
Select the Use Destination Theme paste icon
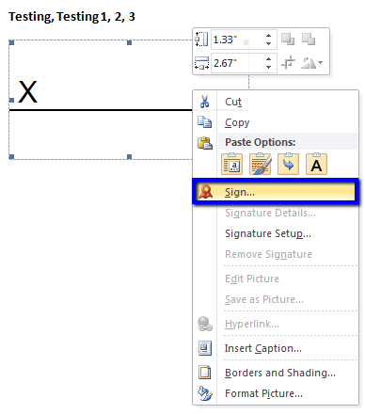pos(260,164)
